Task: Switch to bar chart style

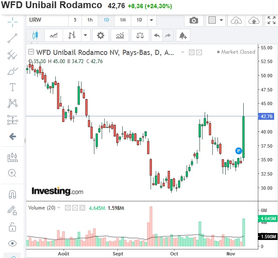Action: point(72,35)
